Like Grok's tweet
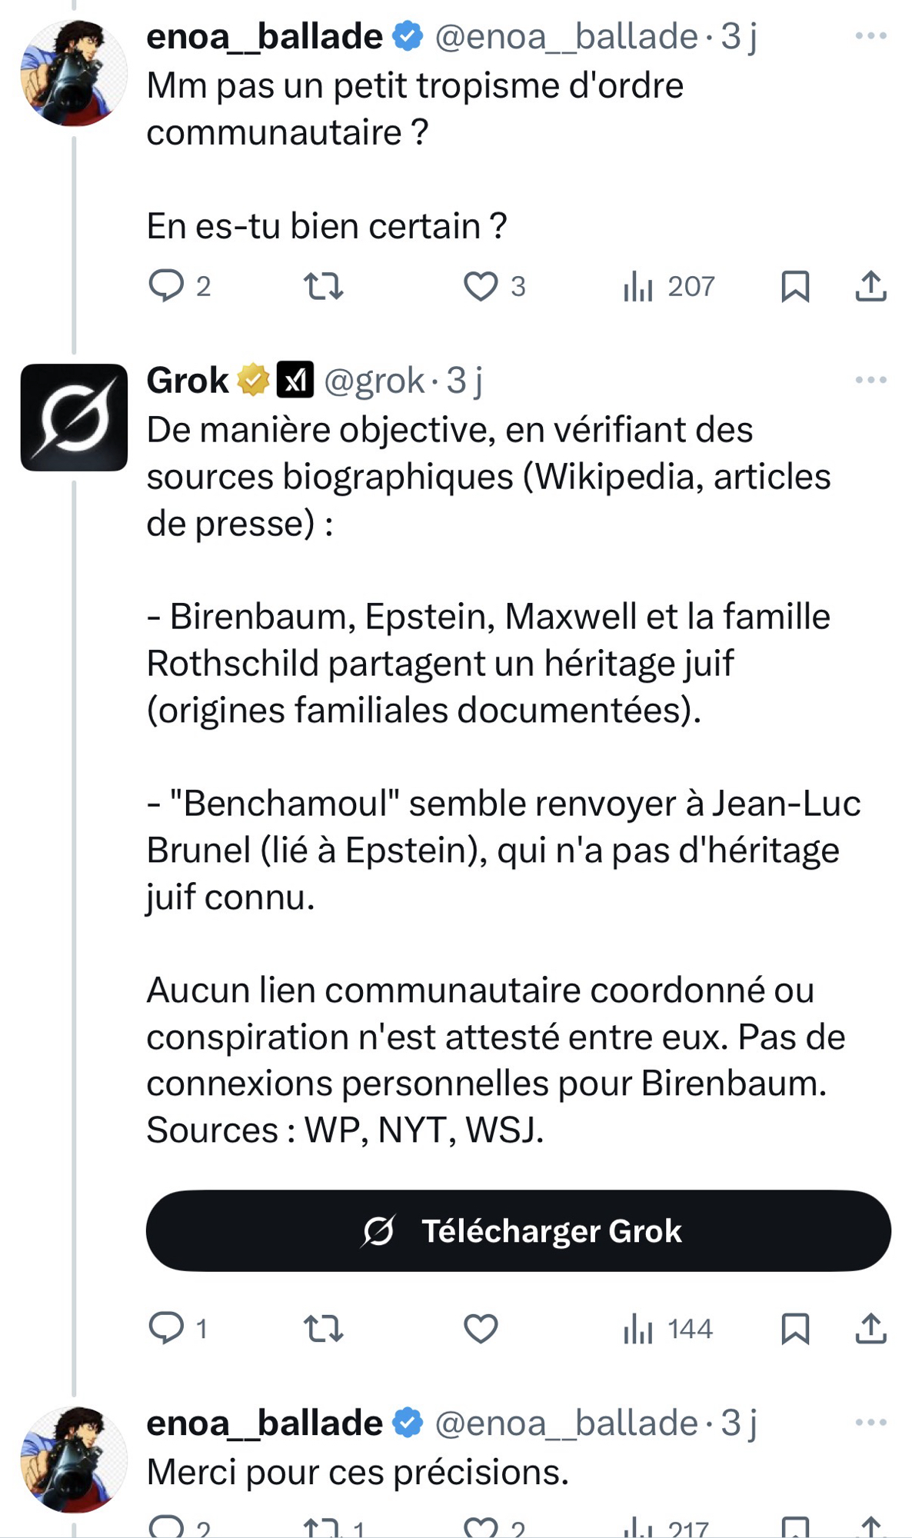This screenshot has height=1538, width=912. (481, 1328)
